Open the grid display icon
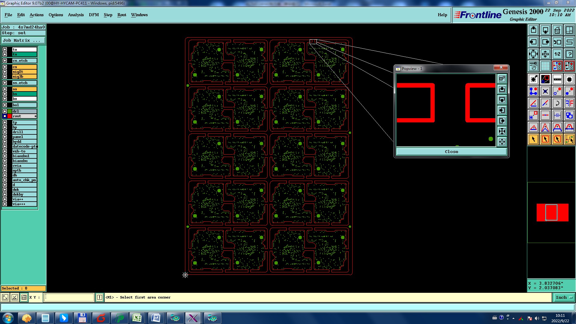Image resolution: width=576 pixels, height=324 pixels. (545, 66)
